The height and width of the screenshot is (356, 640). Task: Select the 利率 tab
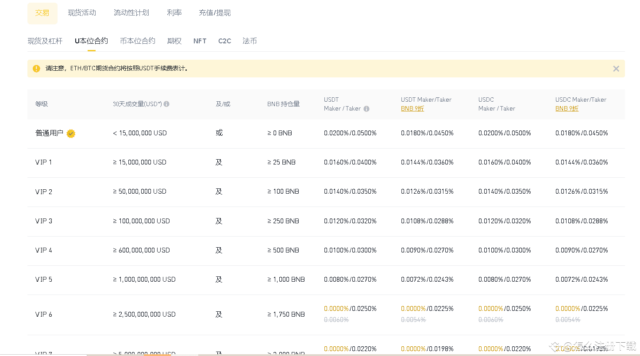174,13
